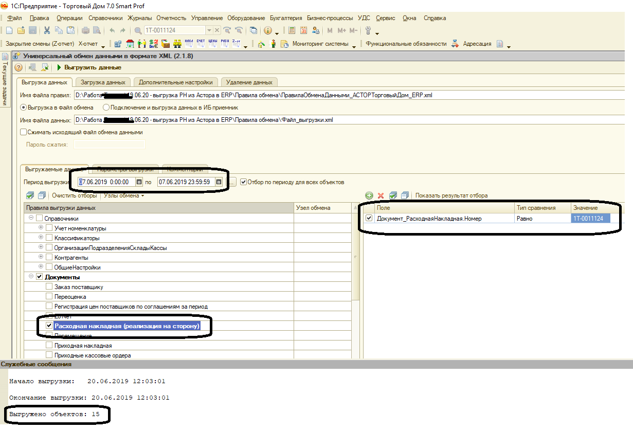The width and height of the screenshot is (633, 430).
Task: Select 'Подключение и выгрузка данных в ИБ приемник' option
Action: click(106, 107)
